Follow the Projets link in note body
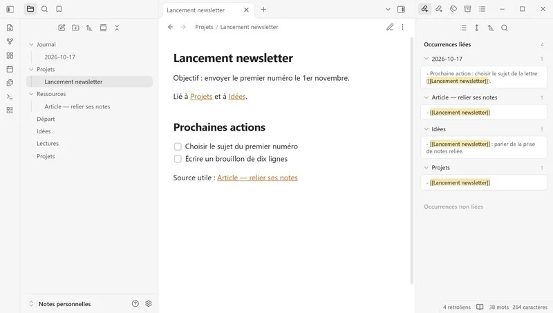 coord(201,97)
